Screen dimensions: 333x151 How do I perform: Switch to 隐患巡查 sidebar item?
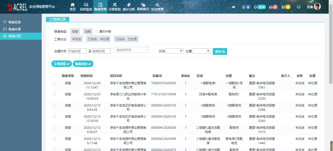(14, 22)
